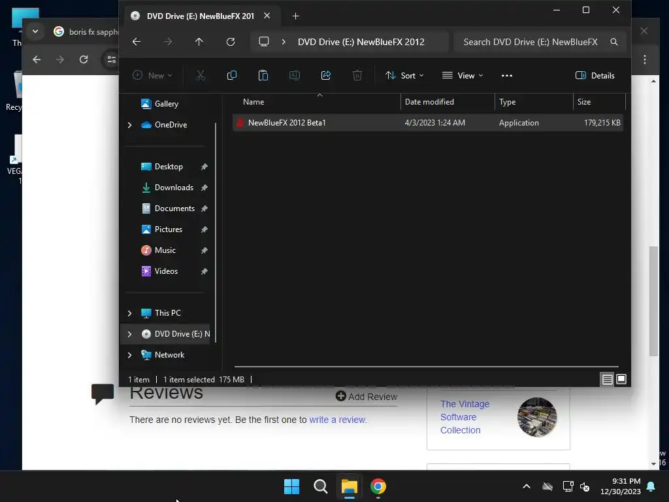Open the New dropdown menu
Viewport: 669px width, 502px height.
click(152, 76)
